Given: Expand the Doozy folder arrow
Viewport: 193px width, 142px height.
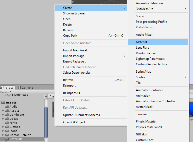Looking at the screenshot, I should (x=3, y=119).
